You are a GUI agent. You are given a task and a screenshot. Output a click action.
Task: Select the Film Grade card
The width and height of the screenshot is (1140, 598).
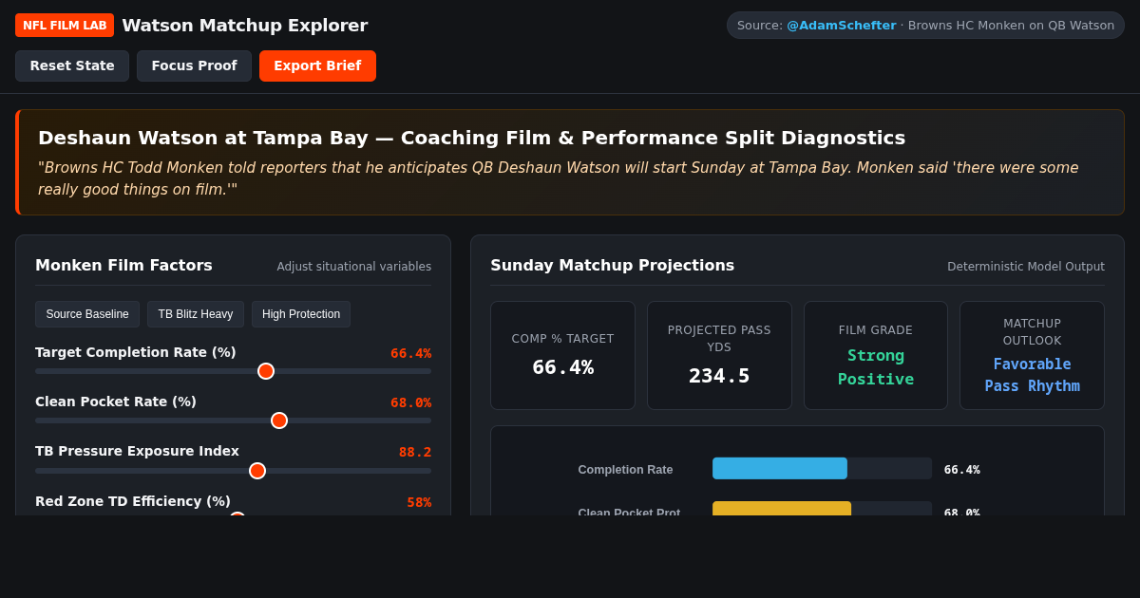click(x=876, y=356)
